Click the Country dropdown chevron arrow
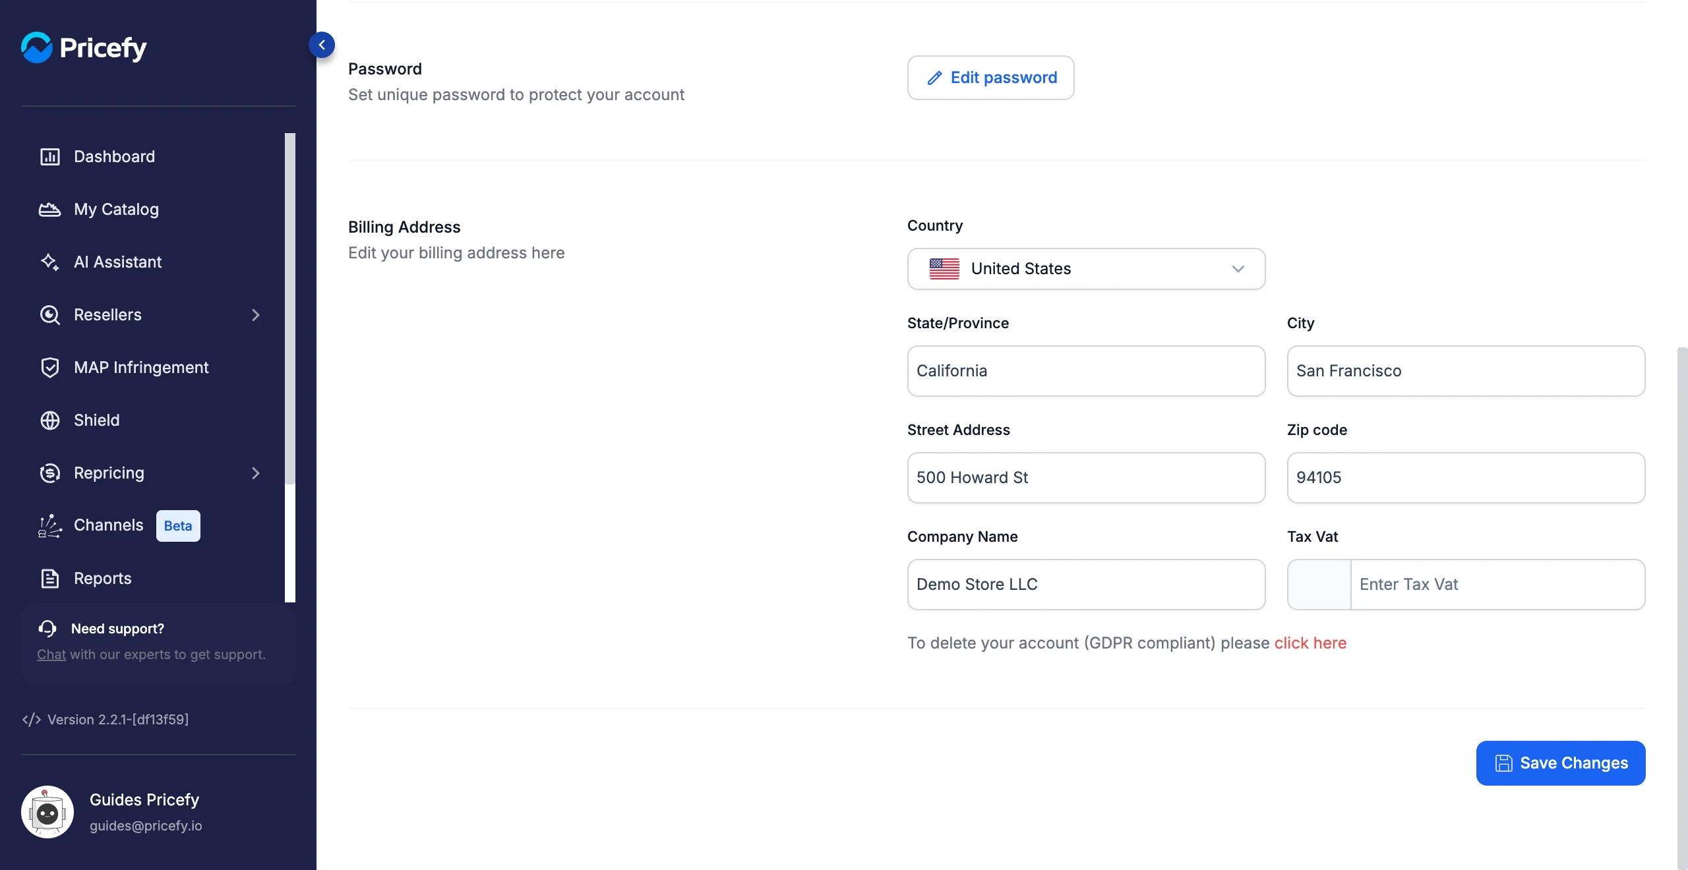The height and width of the screenshot is (870, 1688). click(x=1238, y=269)
